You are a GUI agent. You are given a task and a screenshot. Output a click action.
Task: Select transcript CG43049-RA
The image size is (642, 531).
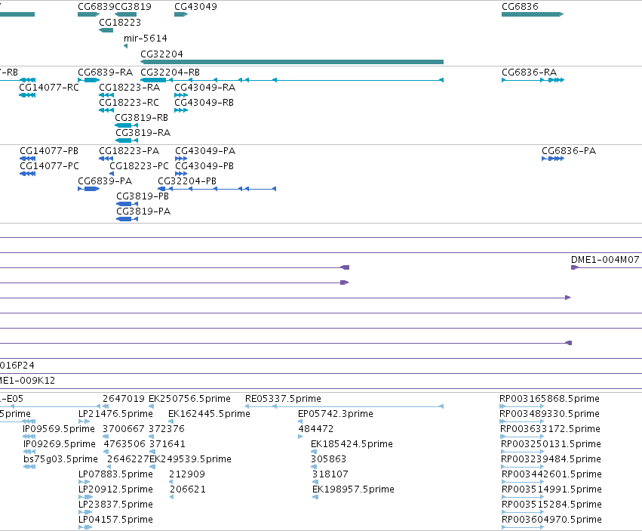tap(205, 88)
